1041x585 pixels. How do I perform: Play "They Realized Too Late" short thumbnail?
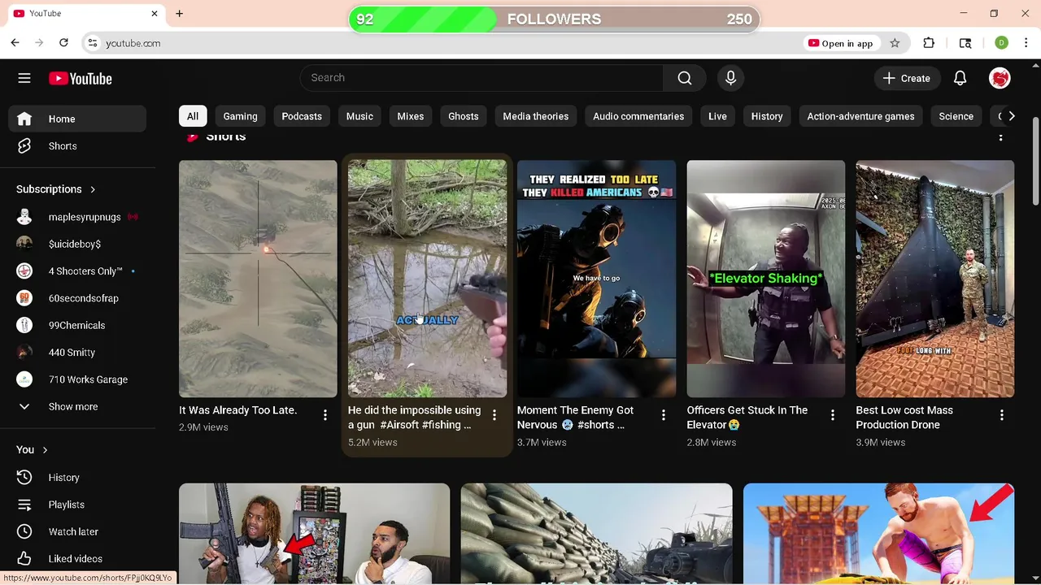pos(596,279)
